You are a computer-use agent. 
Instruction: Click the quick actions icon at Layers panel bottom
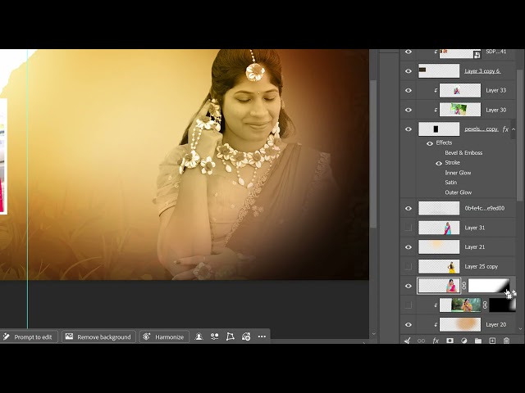[x=407, y=341]
